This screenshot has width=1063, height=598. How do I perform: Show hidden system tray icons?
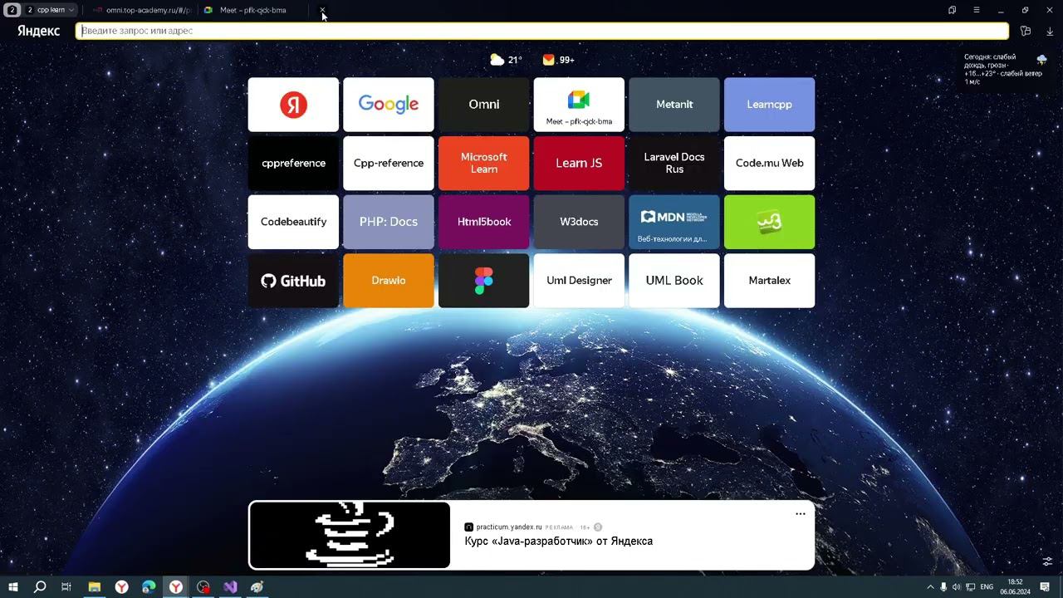(930, 587)
